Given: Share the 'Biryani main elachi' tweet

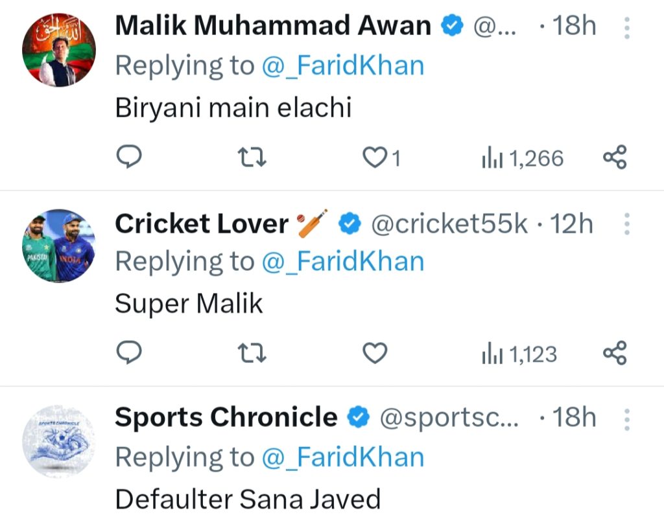Looking at the screenshot, I should click(x=615, y=157).
